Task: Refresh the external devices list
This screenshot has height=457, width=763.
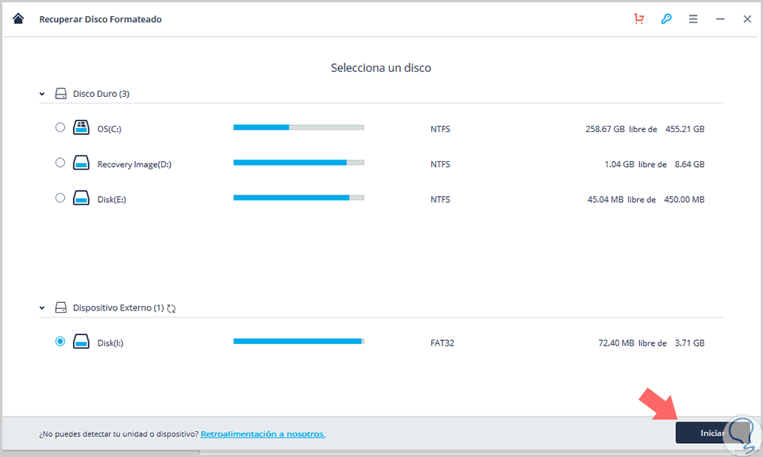Action: 172,308
